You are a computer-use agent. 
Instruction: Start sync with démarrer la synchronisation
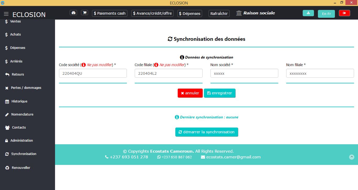click(x=207, y=132)
